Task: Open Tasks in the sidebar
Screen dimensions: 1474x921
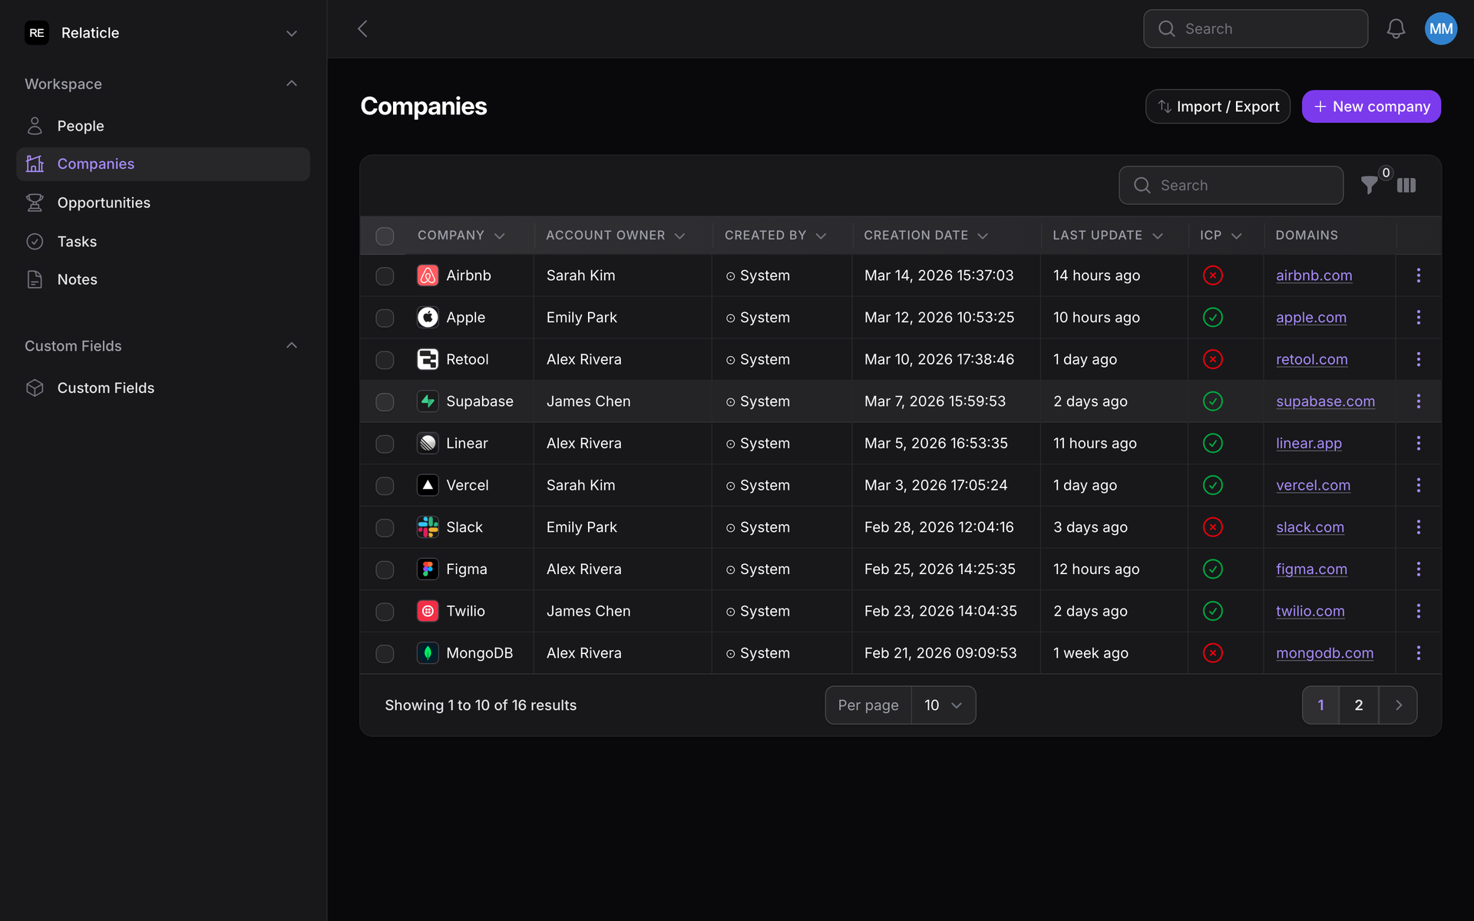Action: (x=163, y=242)
